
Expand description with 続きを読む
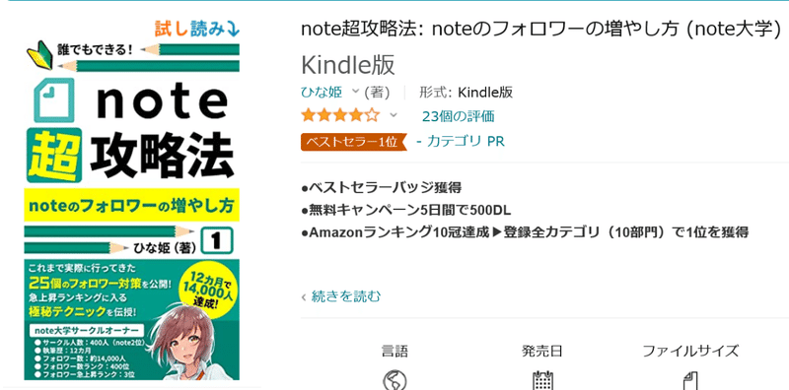click(346, 296)
